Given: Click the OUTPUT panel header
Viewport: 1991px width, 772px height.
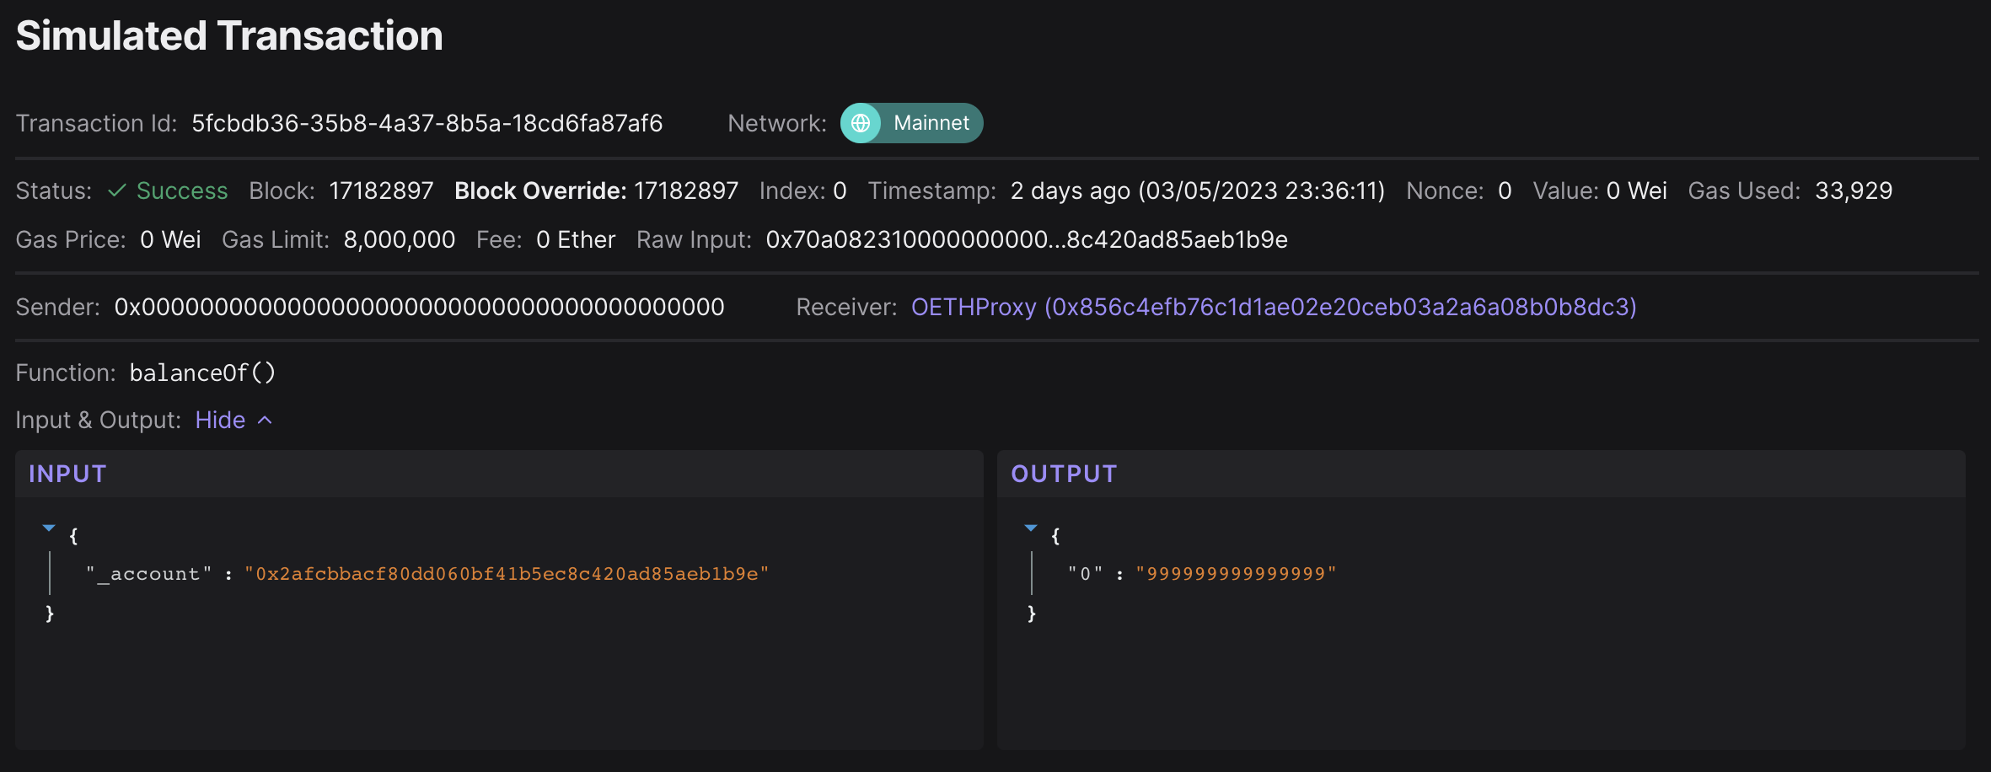Looking at the screenshot, I should (1481, 474).
